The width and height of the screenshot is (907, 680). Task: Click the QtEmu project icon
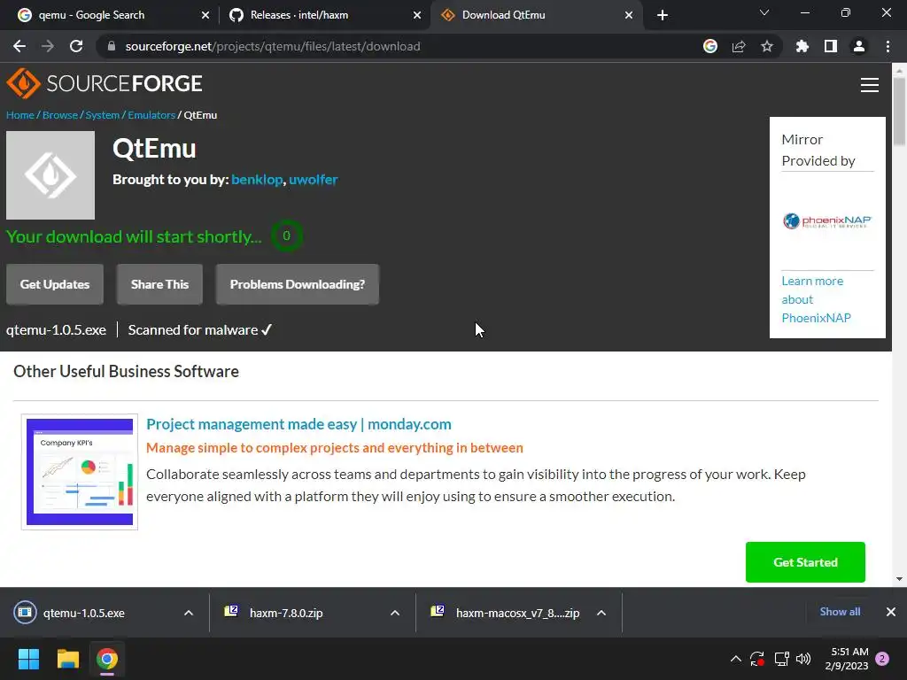tap(50, 175)
